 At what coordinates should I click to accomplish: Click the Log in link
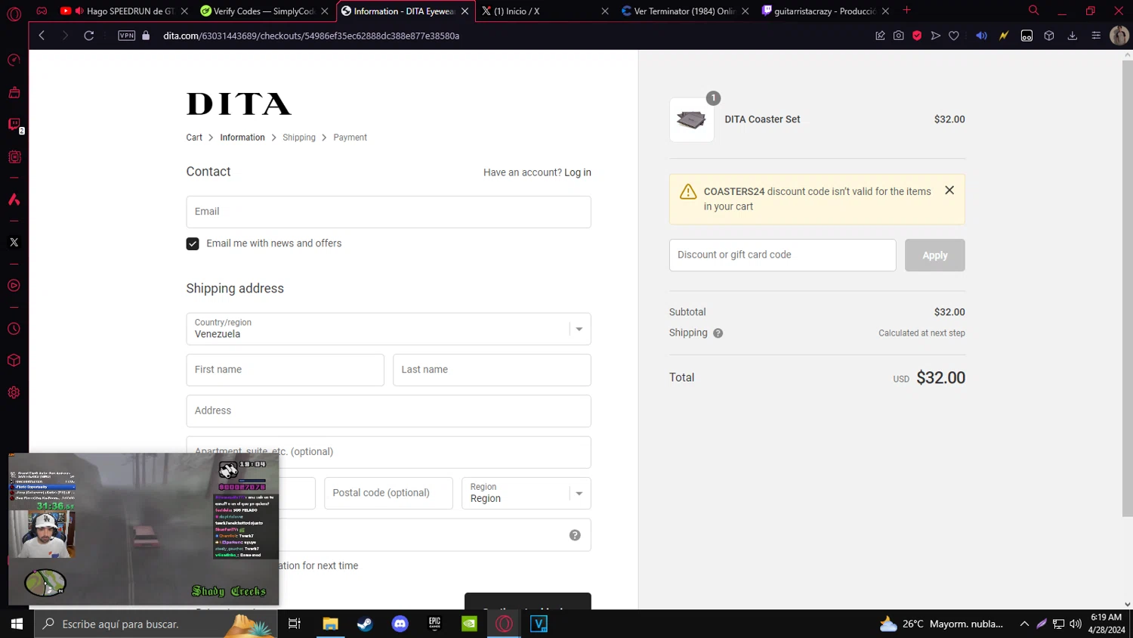click(x=578, y=172)
